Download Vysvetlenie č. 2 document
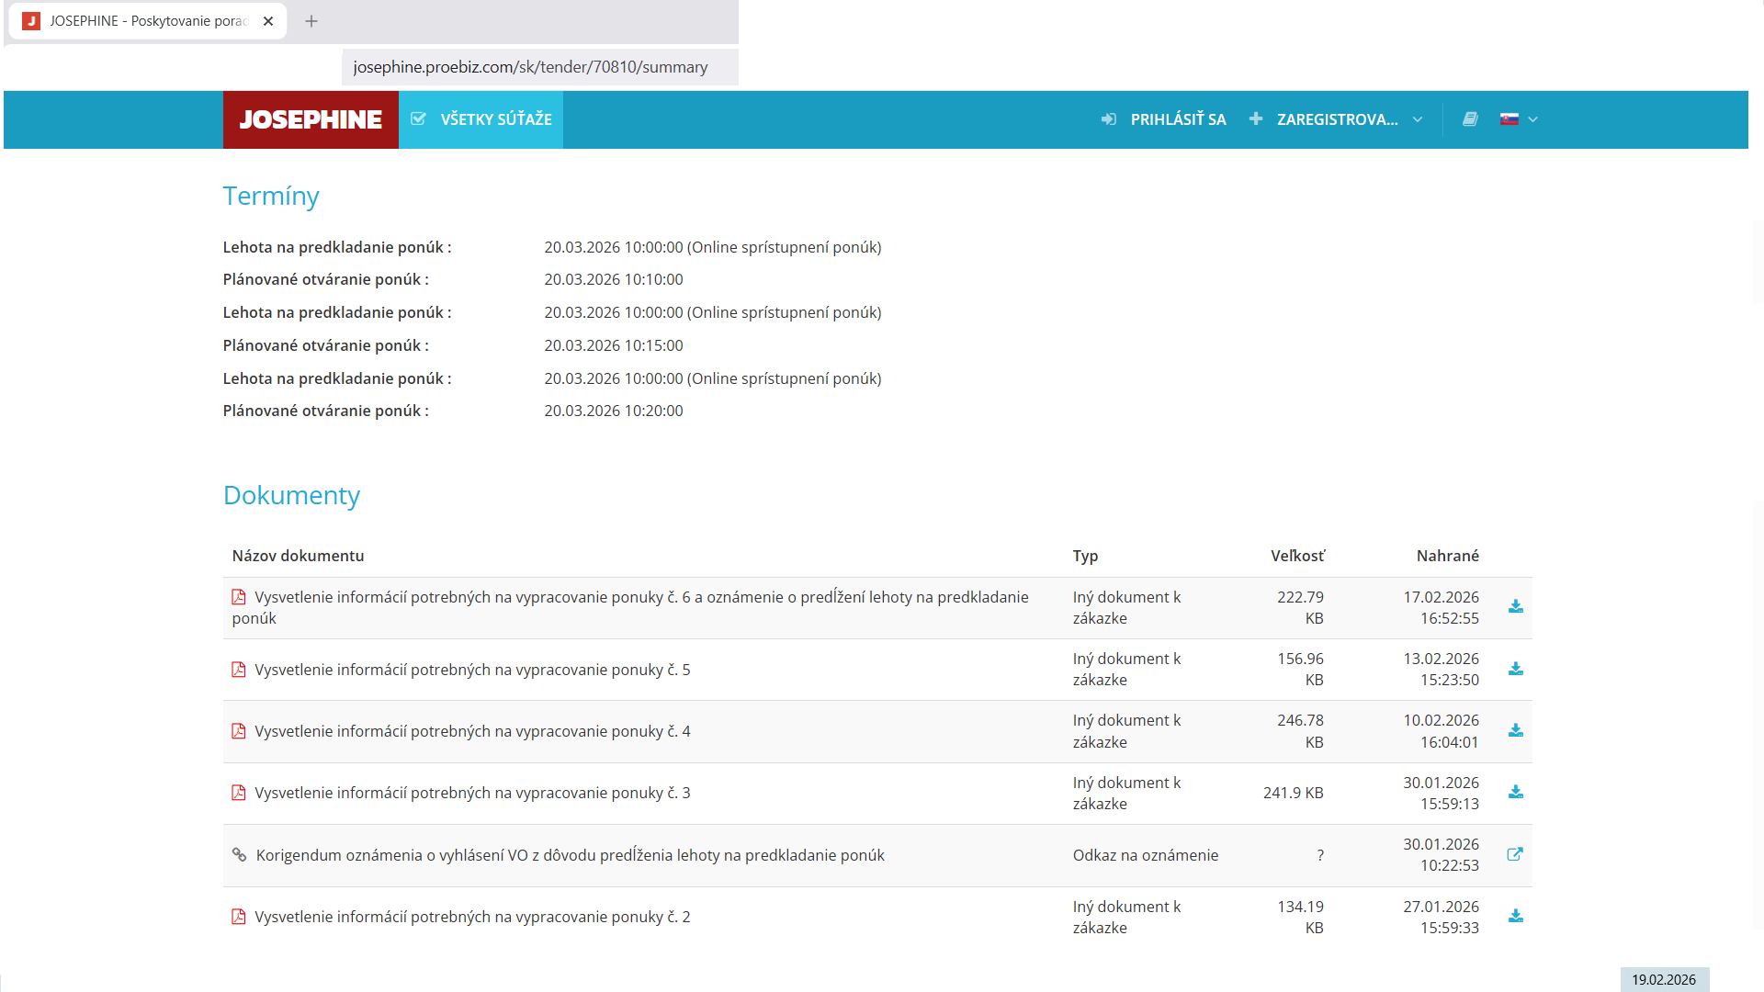The width and height of the screenshot is (1764, 992). 1515,917
